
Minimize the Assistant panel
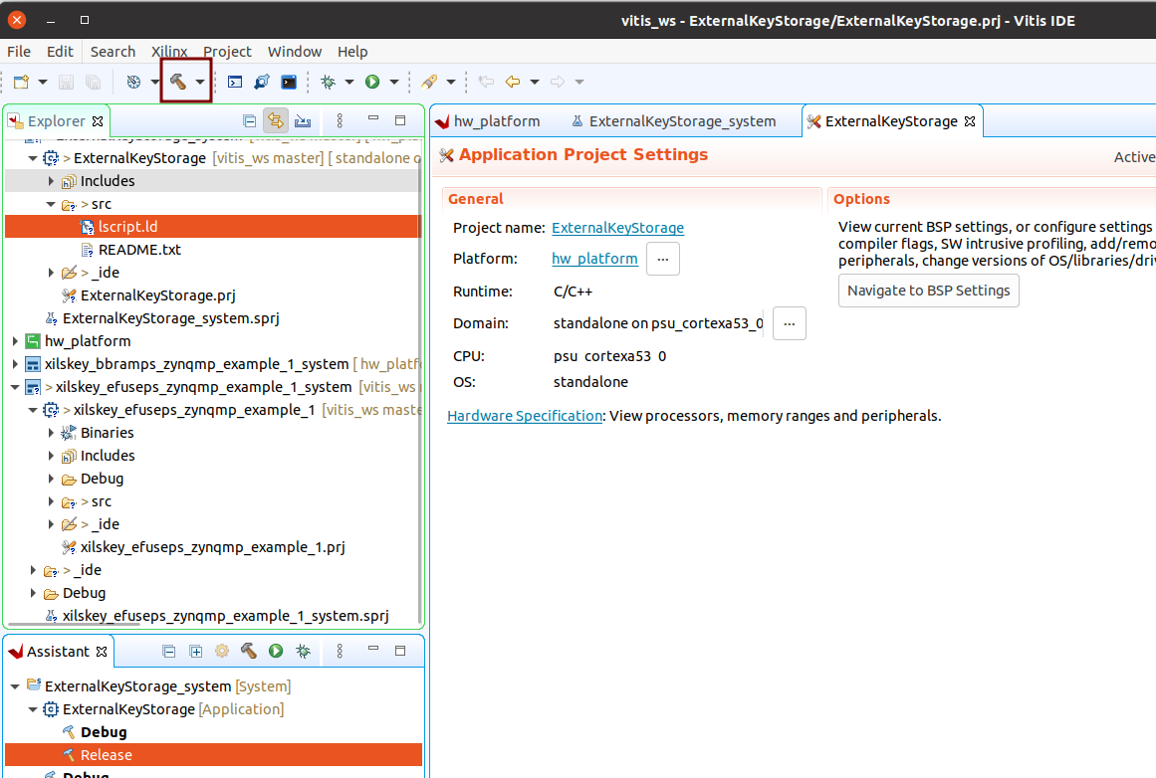pyautogui.click(x=373, y=649)
